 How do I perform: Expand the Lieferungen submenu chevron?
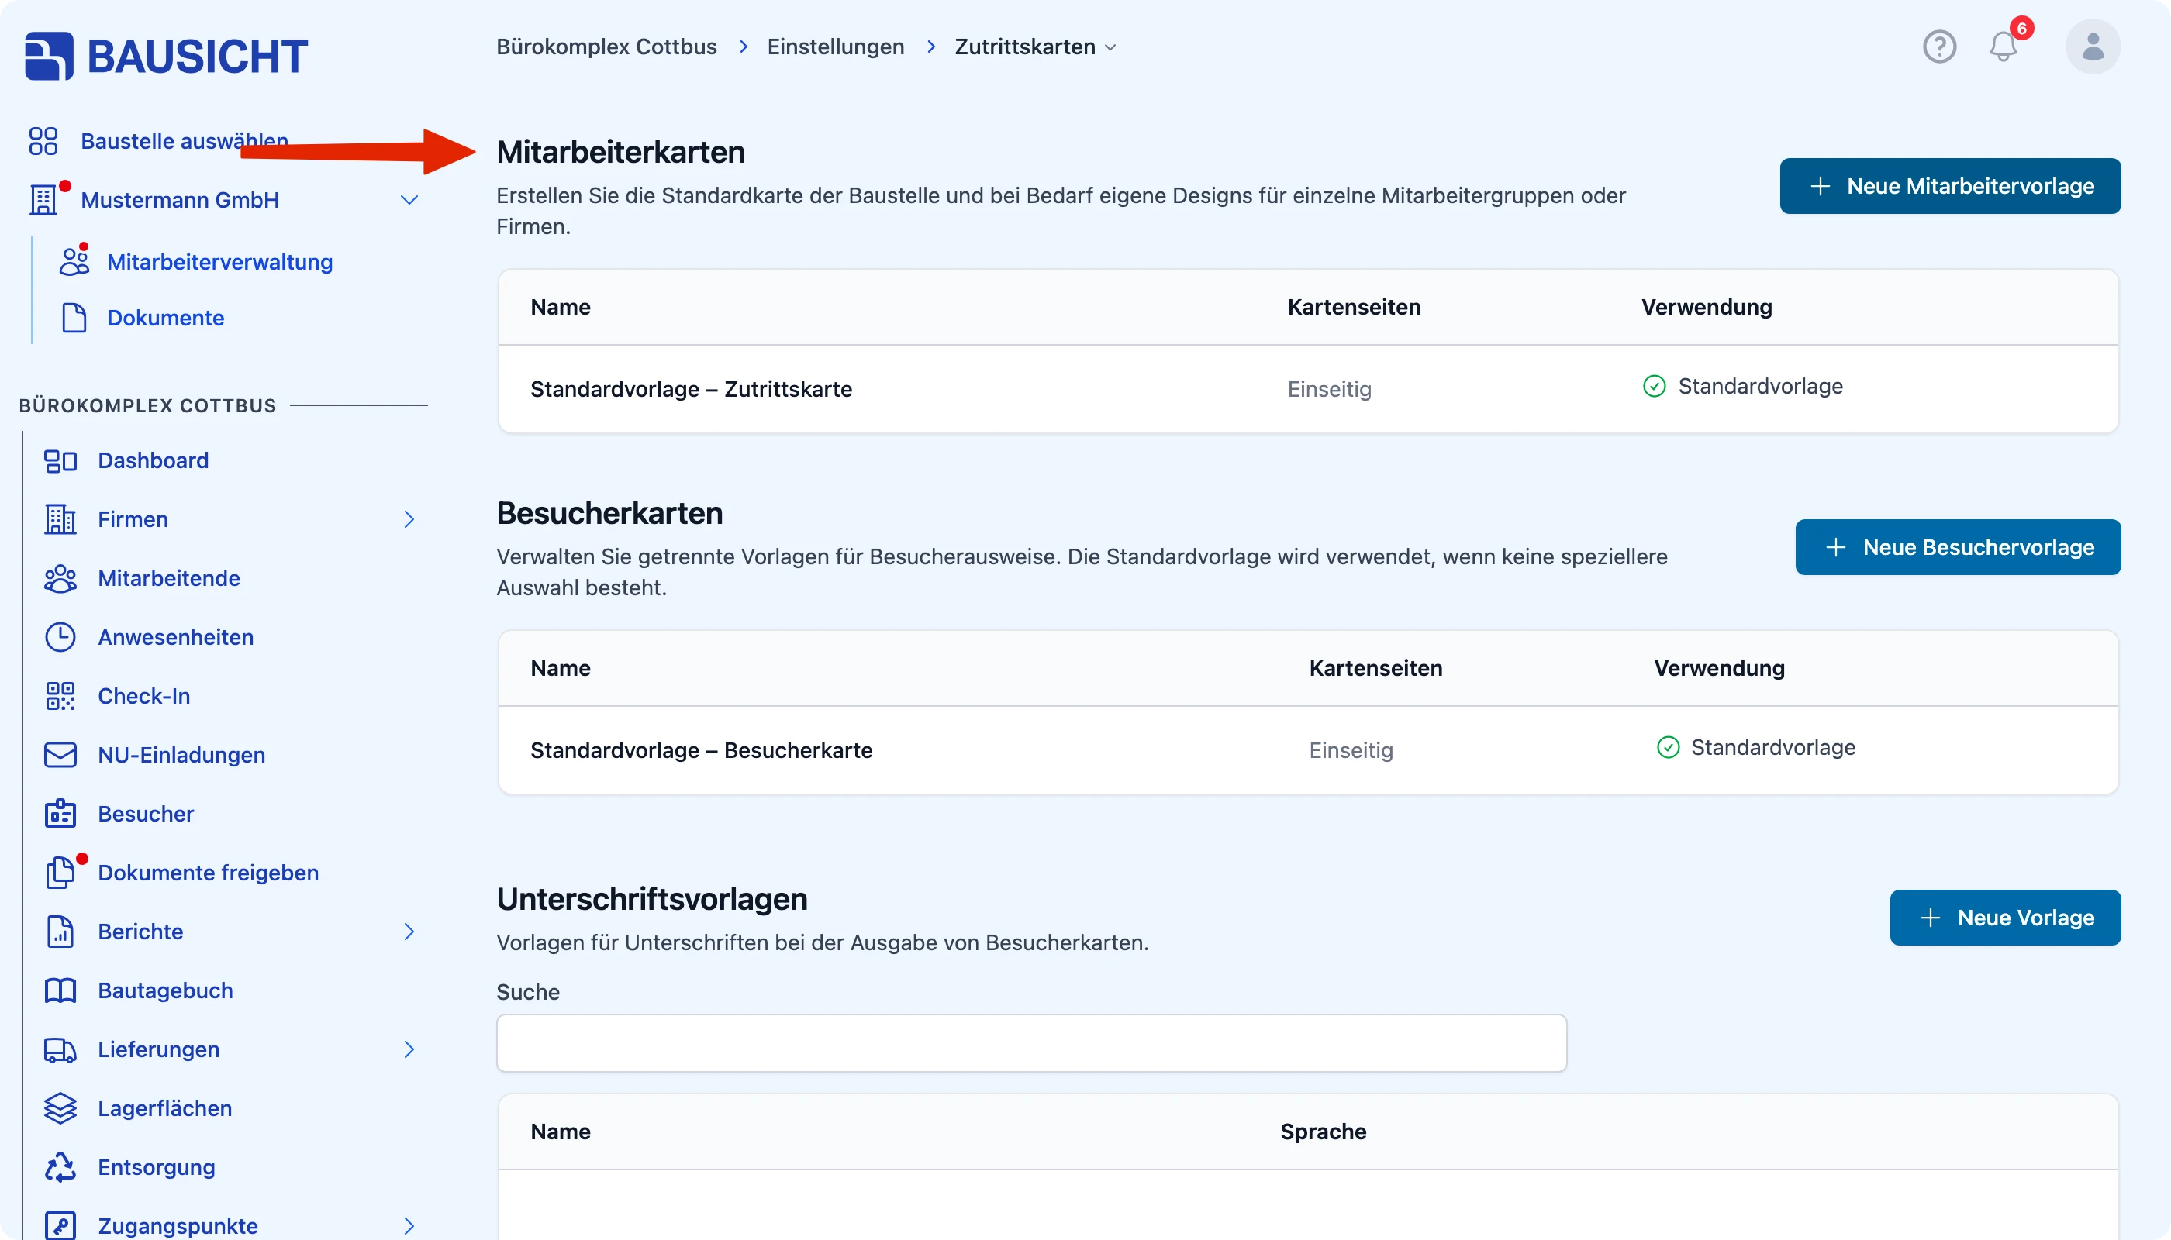tap(409, 1049)
